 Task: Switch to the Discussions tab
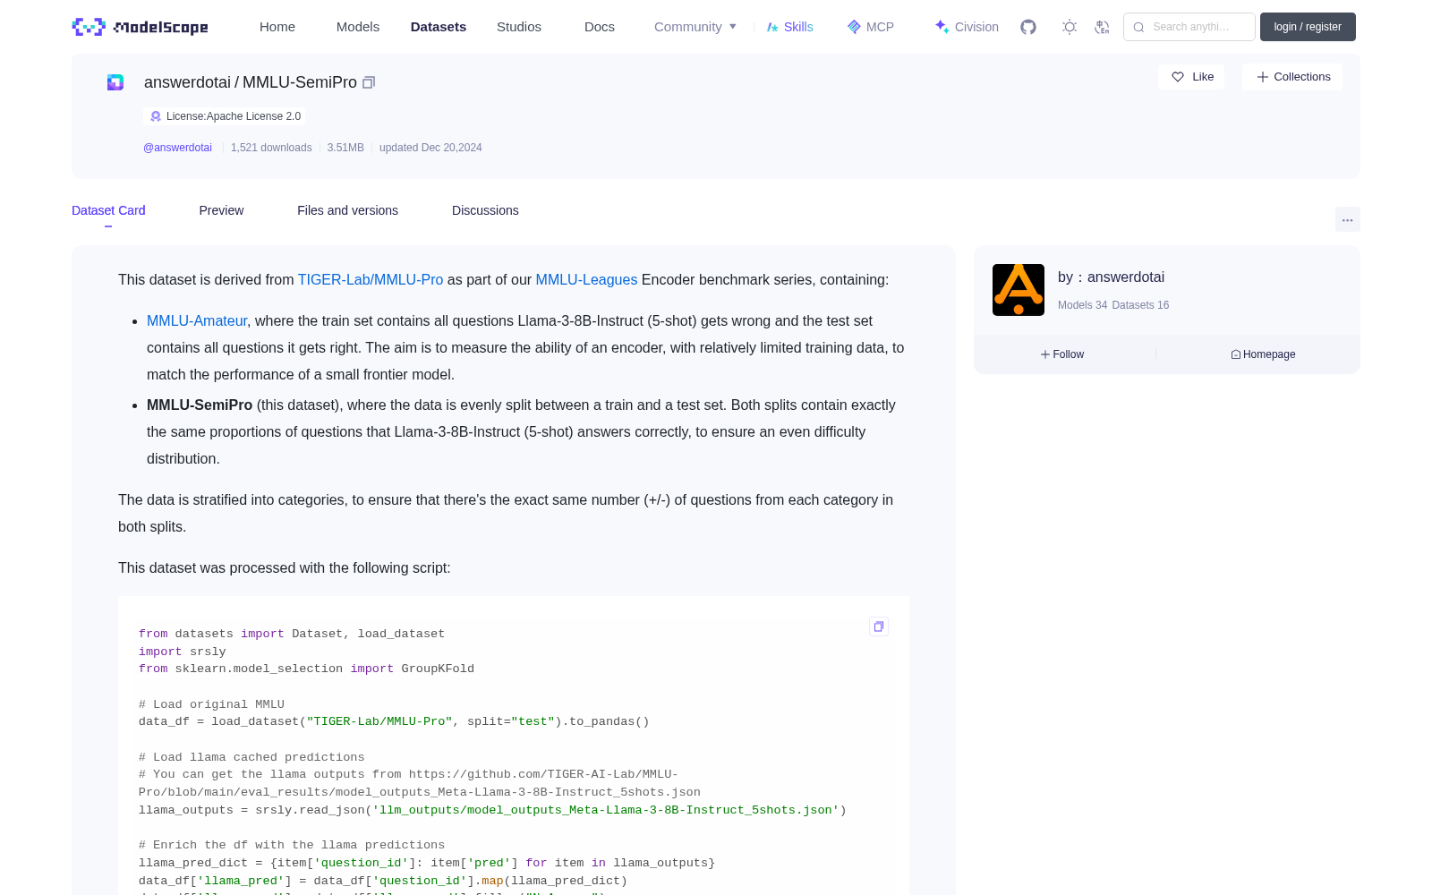coord(485,210)
